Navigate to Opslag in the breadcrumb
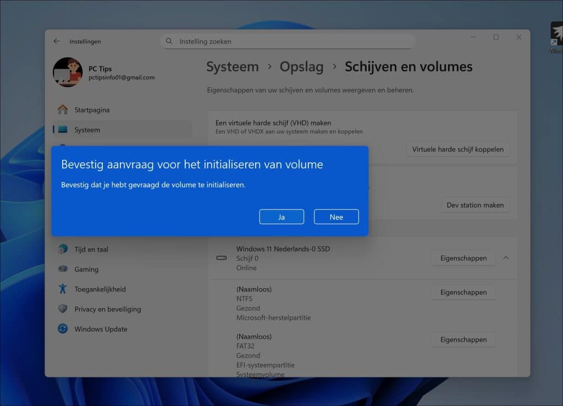This screenshot has width=563, height=406. point(301,67)
